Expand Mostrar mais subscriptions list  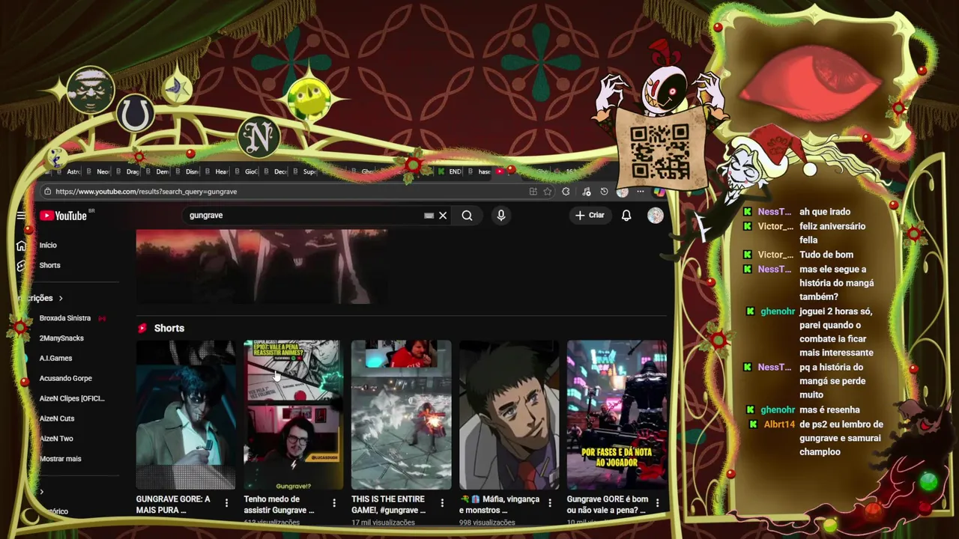point(60,459)
